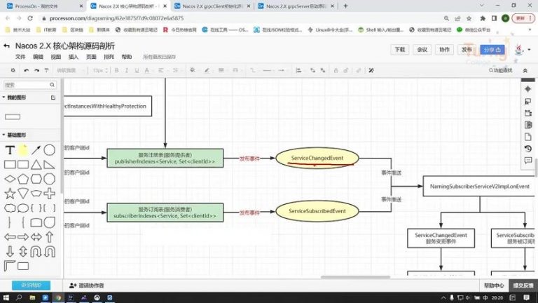Click the shape search input field
This screenshot has height=303, width=538.
coord(28,85)
